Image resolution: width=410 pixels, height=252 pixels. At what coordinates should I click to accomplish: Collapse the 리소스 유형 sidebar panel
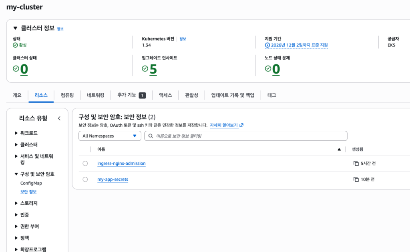59,118
